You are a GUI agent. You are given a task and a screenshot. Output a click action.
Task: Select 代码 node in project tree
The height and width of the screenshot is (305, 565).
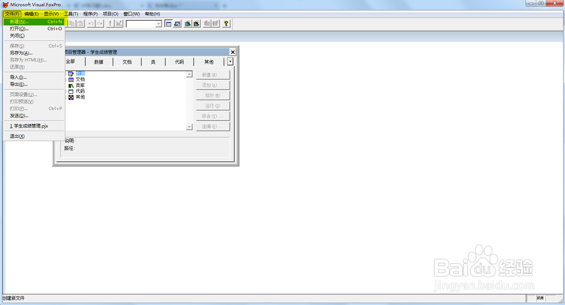(x=80, y=91)
